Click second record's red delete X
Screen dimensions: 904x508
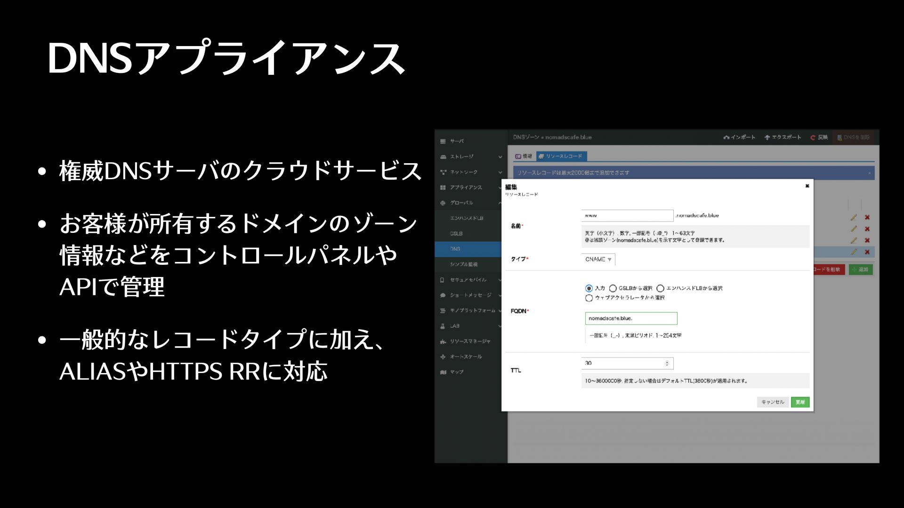coord(867,229)
